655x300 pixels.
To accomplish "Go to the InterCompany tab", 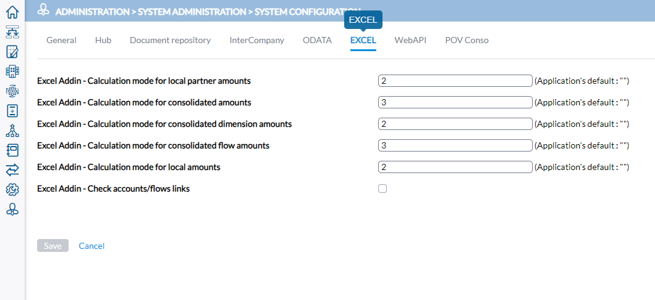I will [257, 41].
